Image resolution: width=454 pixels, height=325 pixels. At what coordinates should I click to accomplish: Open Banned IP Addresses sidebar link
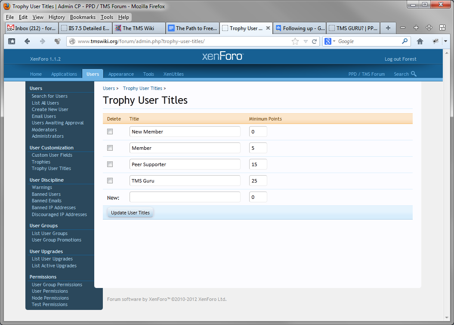tap(53, 207)
